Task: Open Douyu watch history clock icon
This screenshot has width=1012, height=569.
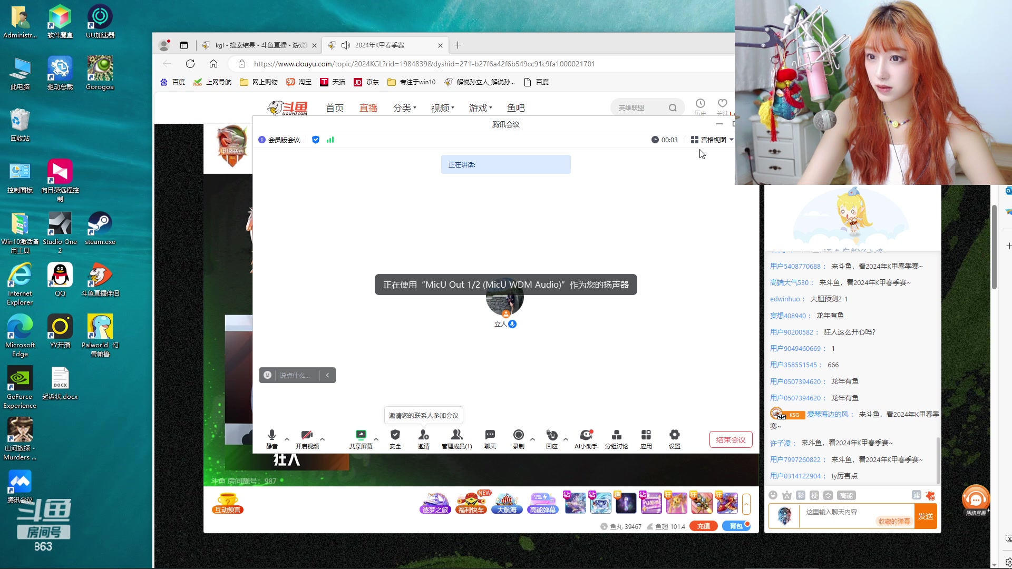Action: 700,104
